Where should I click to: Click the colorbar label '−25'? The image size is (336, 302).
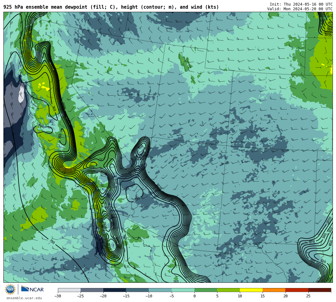(x=80, y=296)
